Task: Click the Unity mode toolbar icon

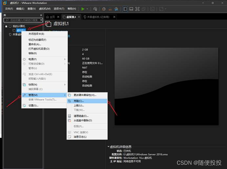Action: click(143, 9)
